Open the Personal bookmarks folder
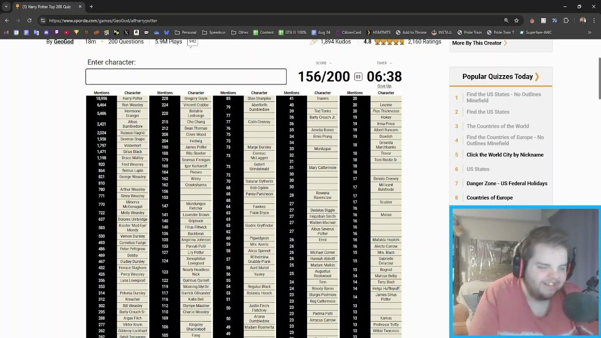This screenshot has height=338, width=601. [x=185, y=32]
